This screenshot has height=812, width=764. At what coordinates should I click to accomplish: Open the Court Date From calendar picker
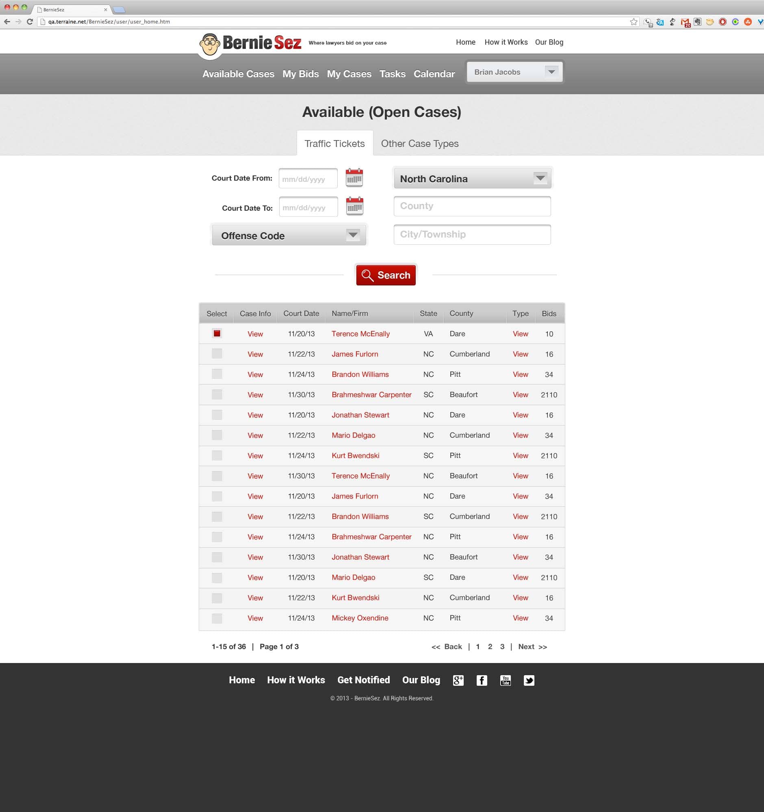(x=354, y=178)
